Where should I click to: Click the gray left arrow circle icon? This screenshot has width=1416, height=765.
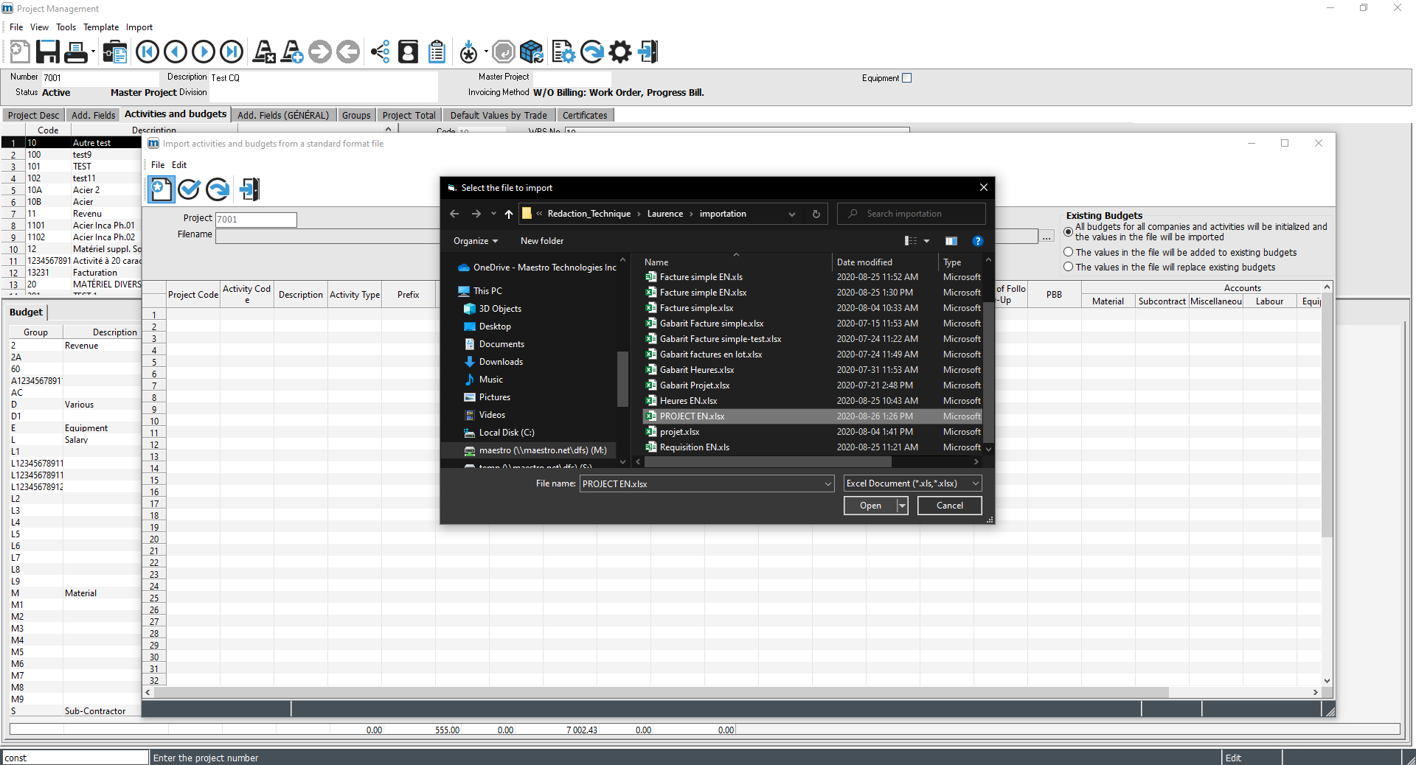click(x=348, y=52)
